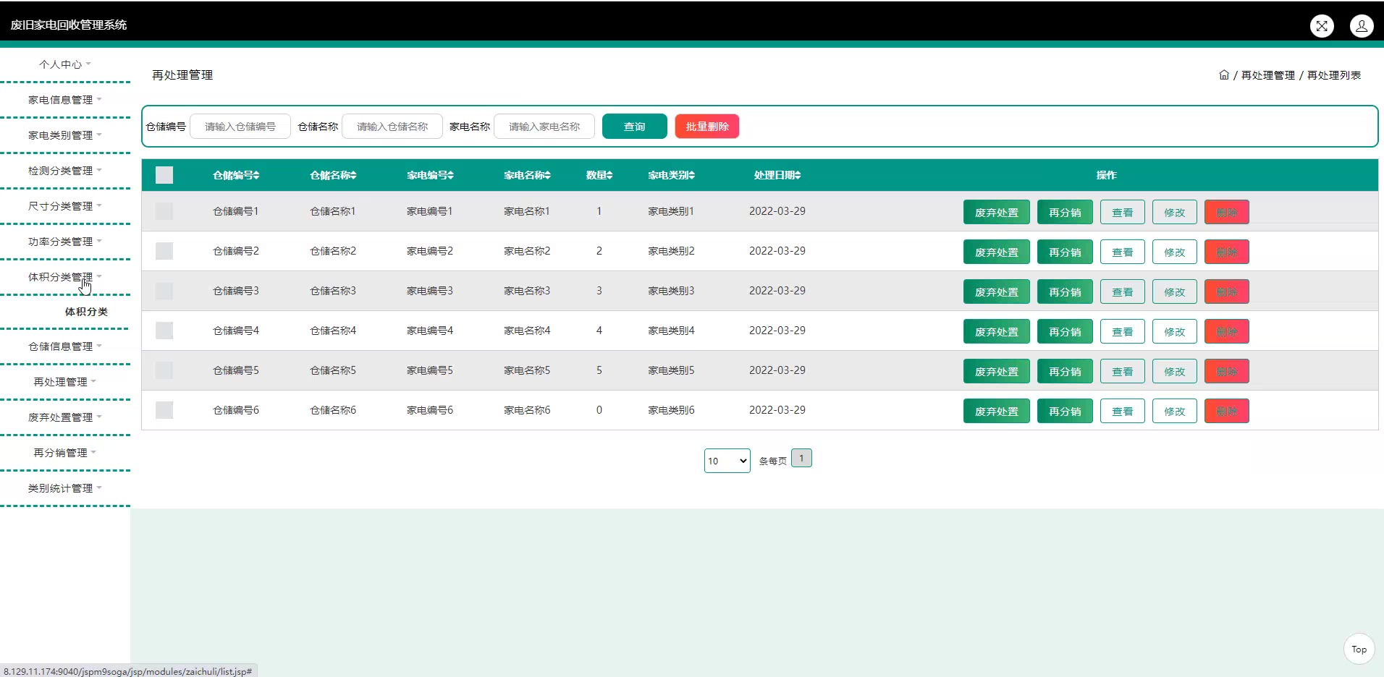
Task: Expand the 仓储信息管理 sidebar section
Action: 64,346
